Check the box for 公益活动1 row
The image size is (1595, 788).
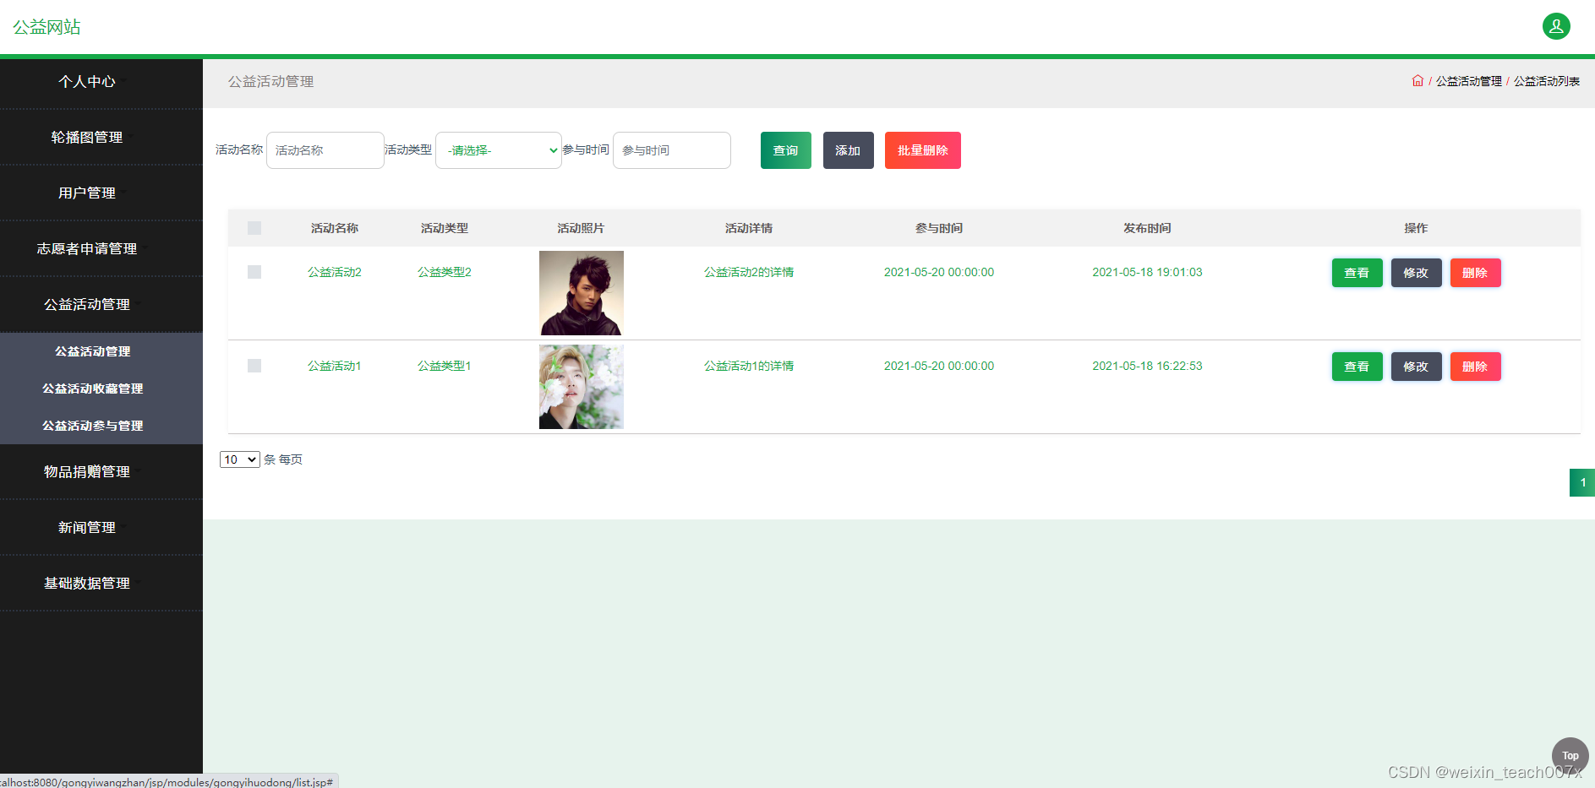coord(254,366)
